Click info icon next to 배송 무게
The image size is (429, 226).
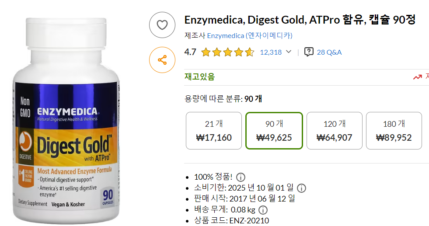coord(263,210)
